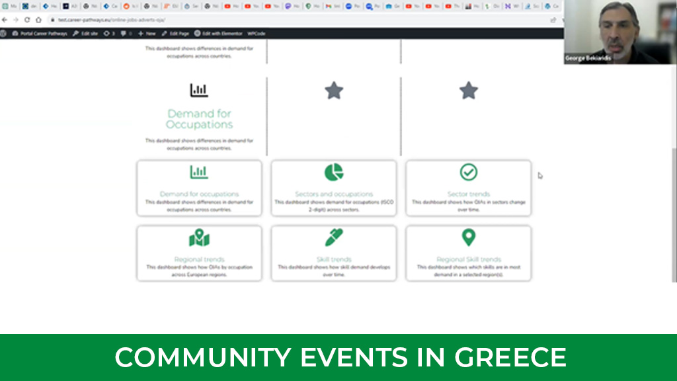Toggle the favorite star on the middle card
677x381 pixels.
tap(333, 91)
